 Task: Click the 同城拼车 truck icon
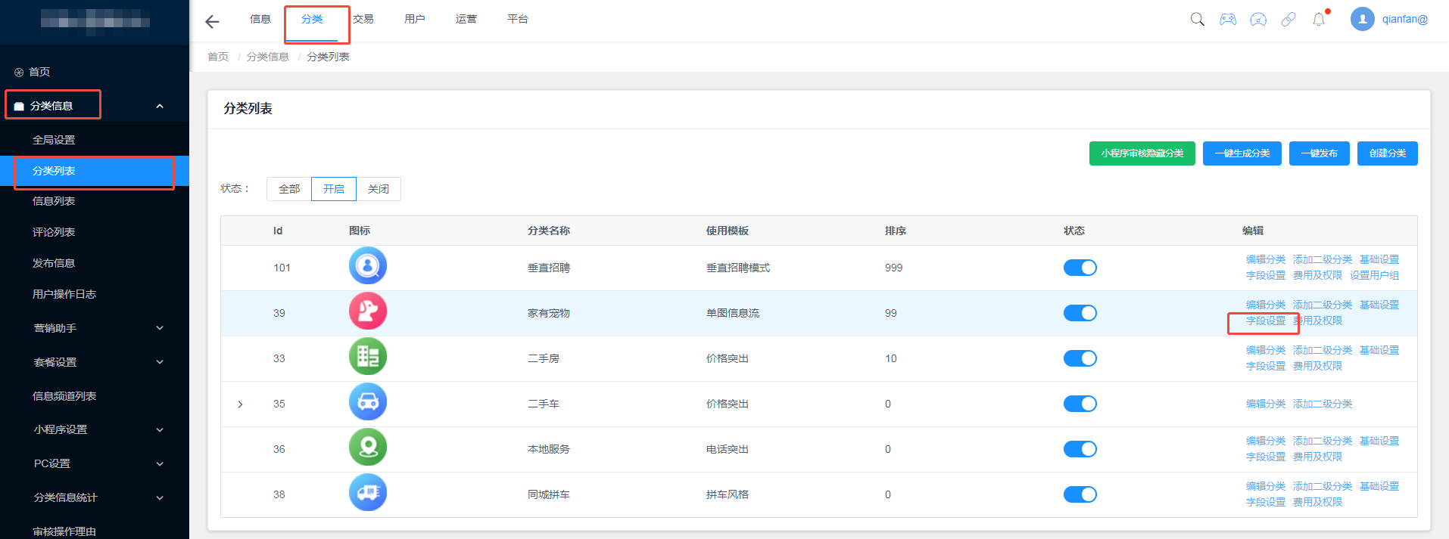368,493
